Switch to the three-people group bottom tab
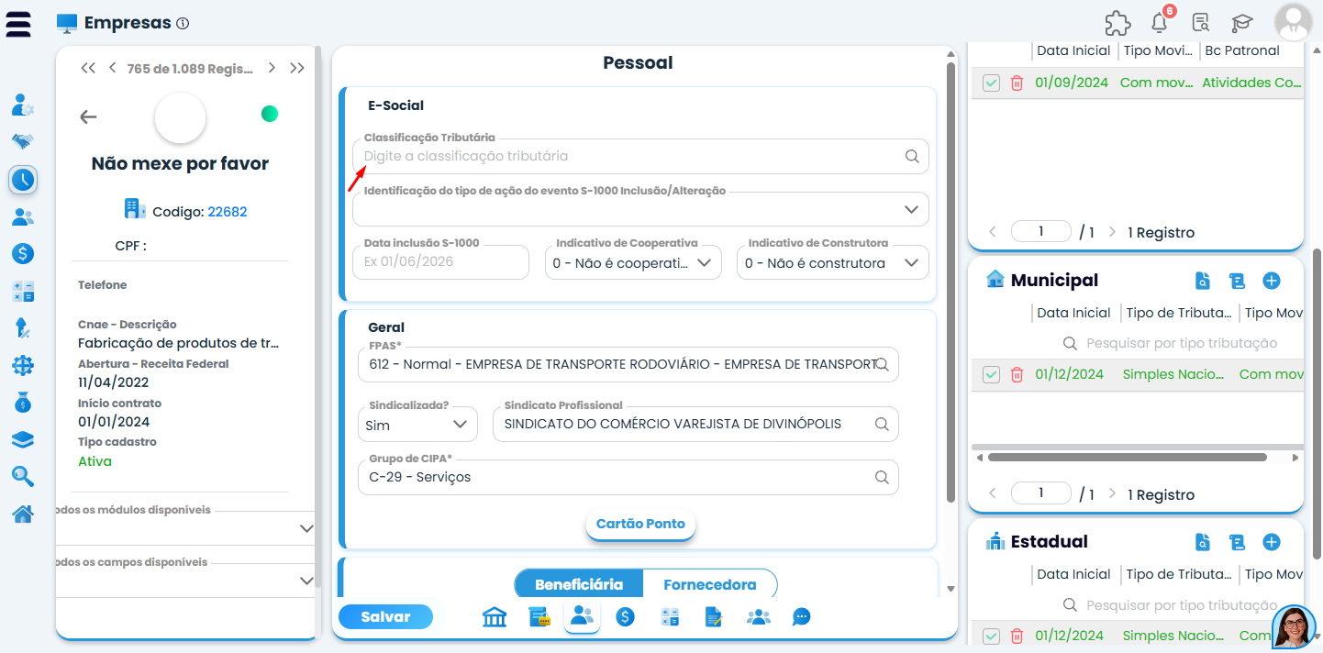 tap(758, 617)
